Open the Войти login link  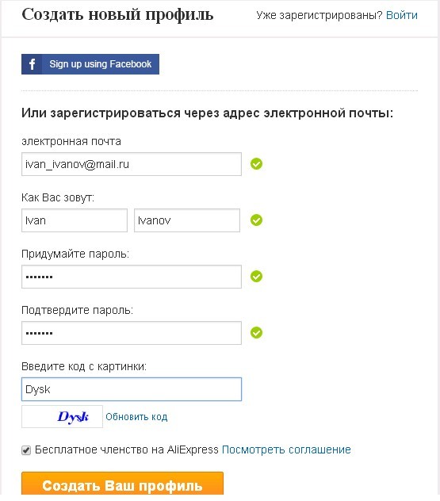pos(402,15)
